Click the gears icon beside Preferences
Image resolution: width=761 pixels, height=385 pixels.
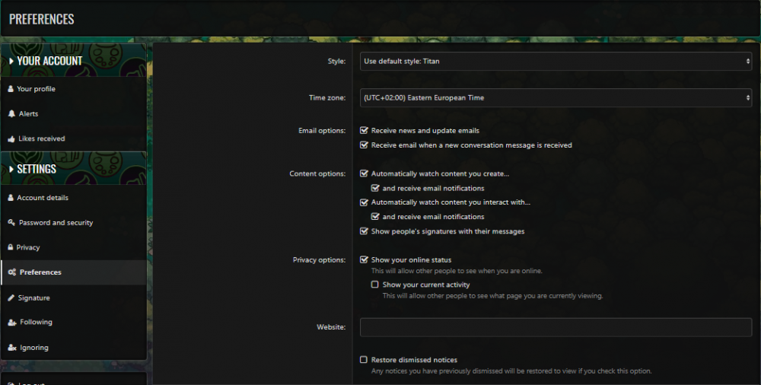click(11, 272)
